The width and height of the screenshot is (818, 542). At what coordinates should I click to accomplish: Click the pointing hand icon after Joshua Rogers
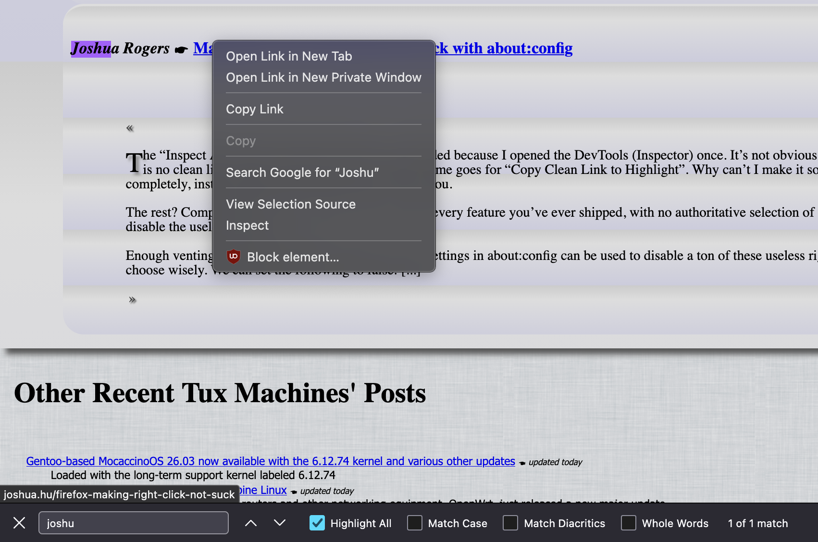click(181, 49)
